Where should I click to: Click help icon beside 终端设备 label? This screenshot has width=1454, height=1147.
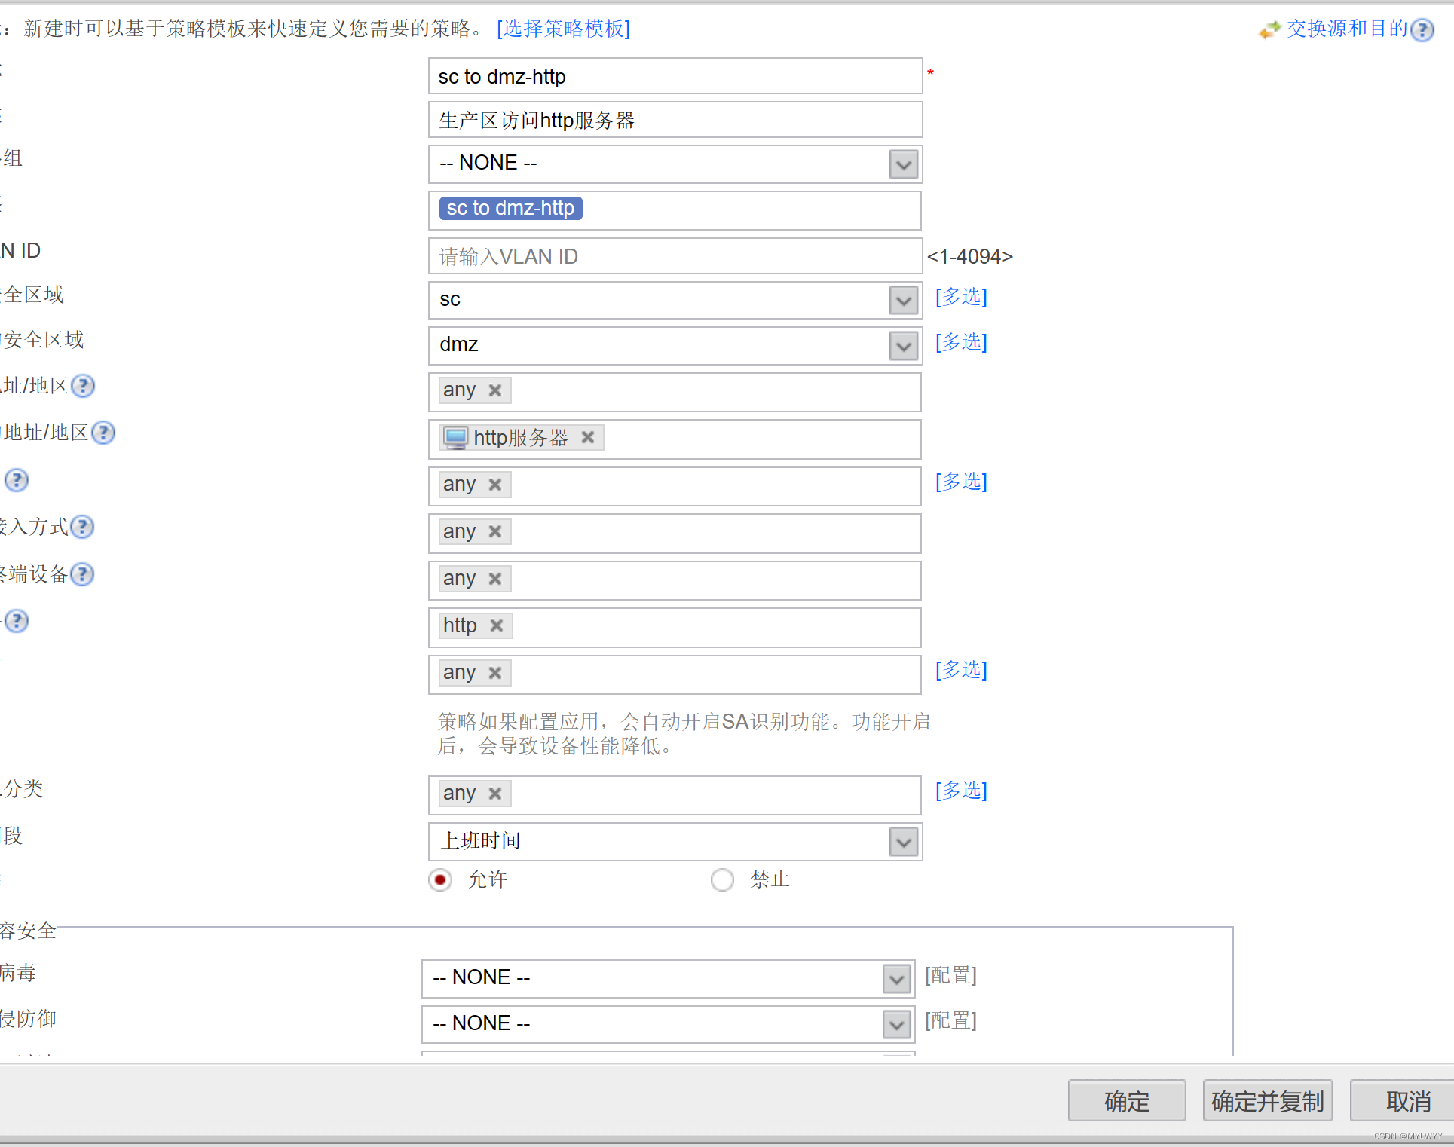pyautogui.click(x=82, y=574)
